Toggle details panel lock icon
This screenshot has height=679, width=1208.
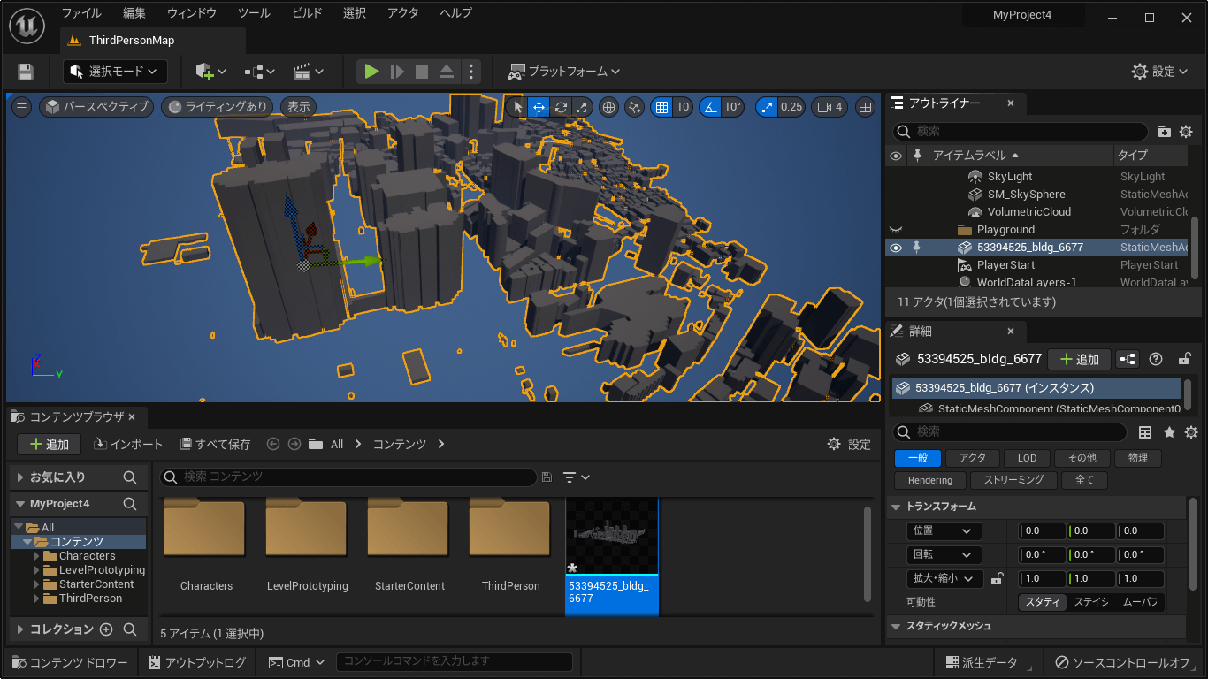(1184, 359)
